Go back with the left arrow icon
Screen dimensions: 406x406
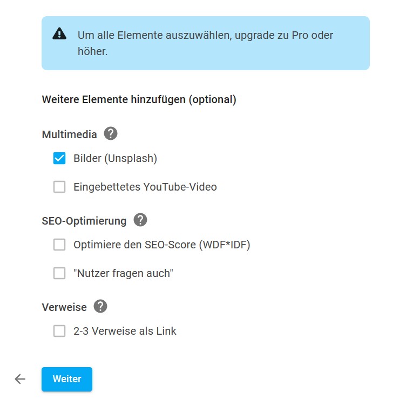[x=20, y=379]
